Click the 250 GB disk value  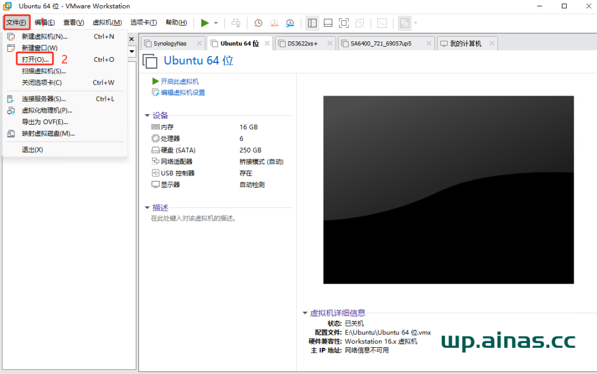coord(251,150)
